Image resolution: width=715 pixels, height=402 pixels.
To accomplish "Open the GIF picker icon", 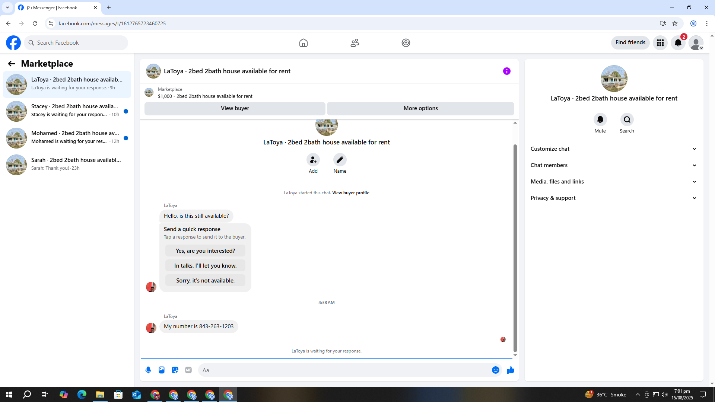I will pos(188,370).
